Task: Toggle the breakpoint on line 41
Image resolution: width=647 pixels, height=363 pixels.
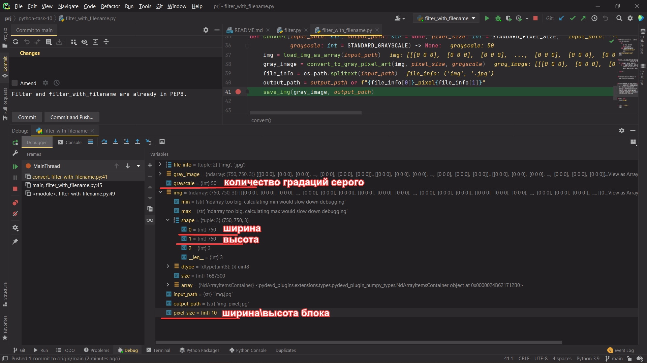Action: point(239,92)
